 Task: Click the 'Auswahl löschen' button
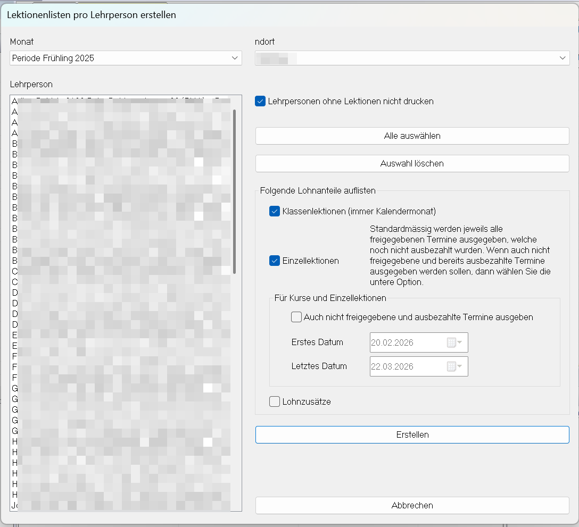pyautogui.click(x=412, y=163)
